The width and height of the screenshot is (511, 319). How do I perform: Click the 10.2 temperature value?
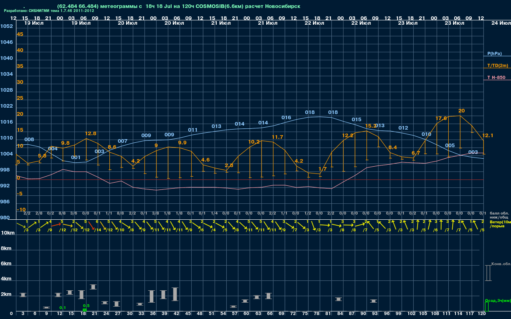[254, 142]
